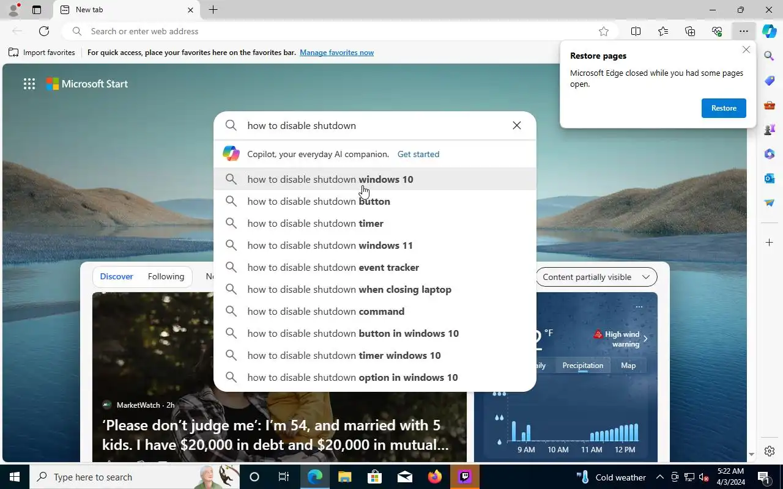The image size is (783, 489).
Task: Select suggestion 'how to disable shutdown command'
Action: (375, 311)
